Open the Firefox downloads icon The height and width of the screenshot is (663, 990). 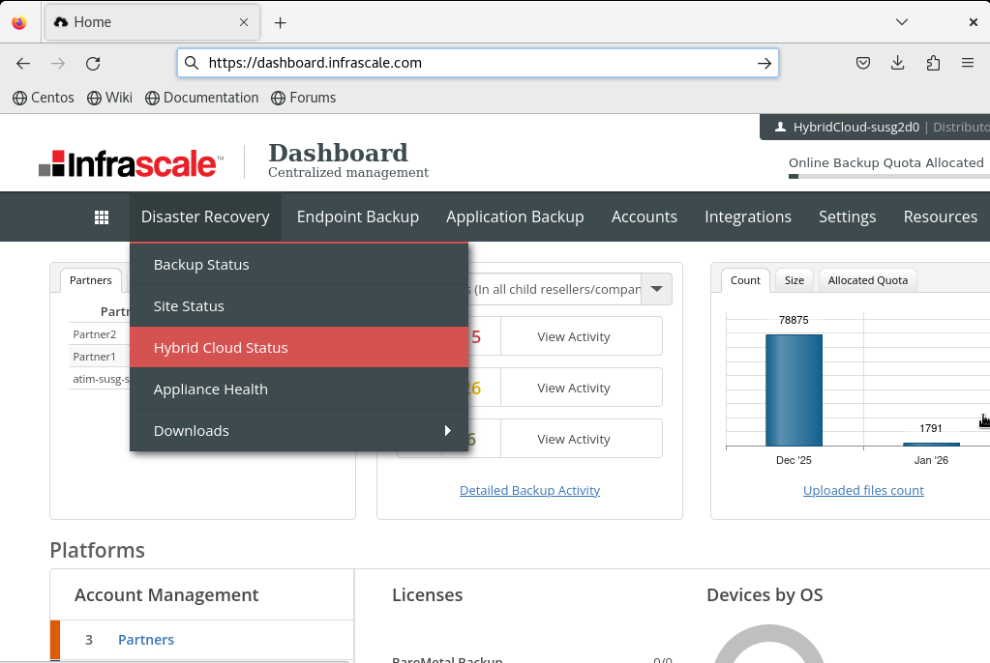[x=898, y=64]
